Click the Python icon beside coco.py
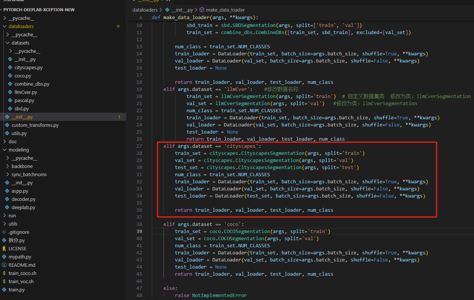The image size is (474, 300). pyautogui.click(x=10, y=76)
